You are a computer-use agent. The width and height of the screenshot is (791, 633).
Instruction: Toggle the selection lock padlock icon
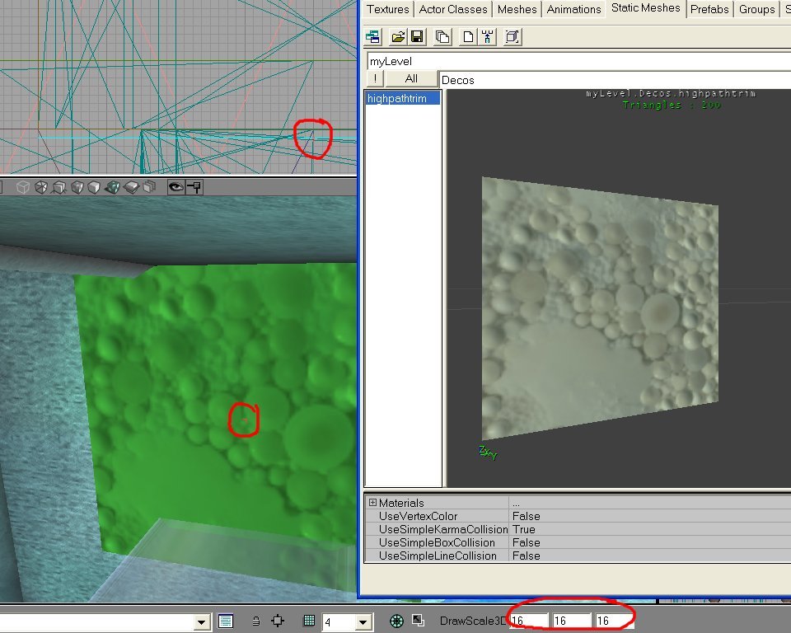point(256,621)
